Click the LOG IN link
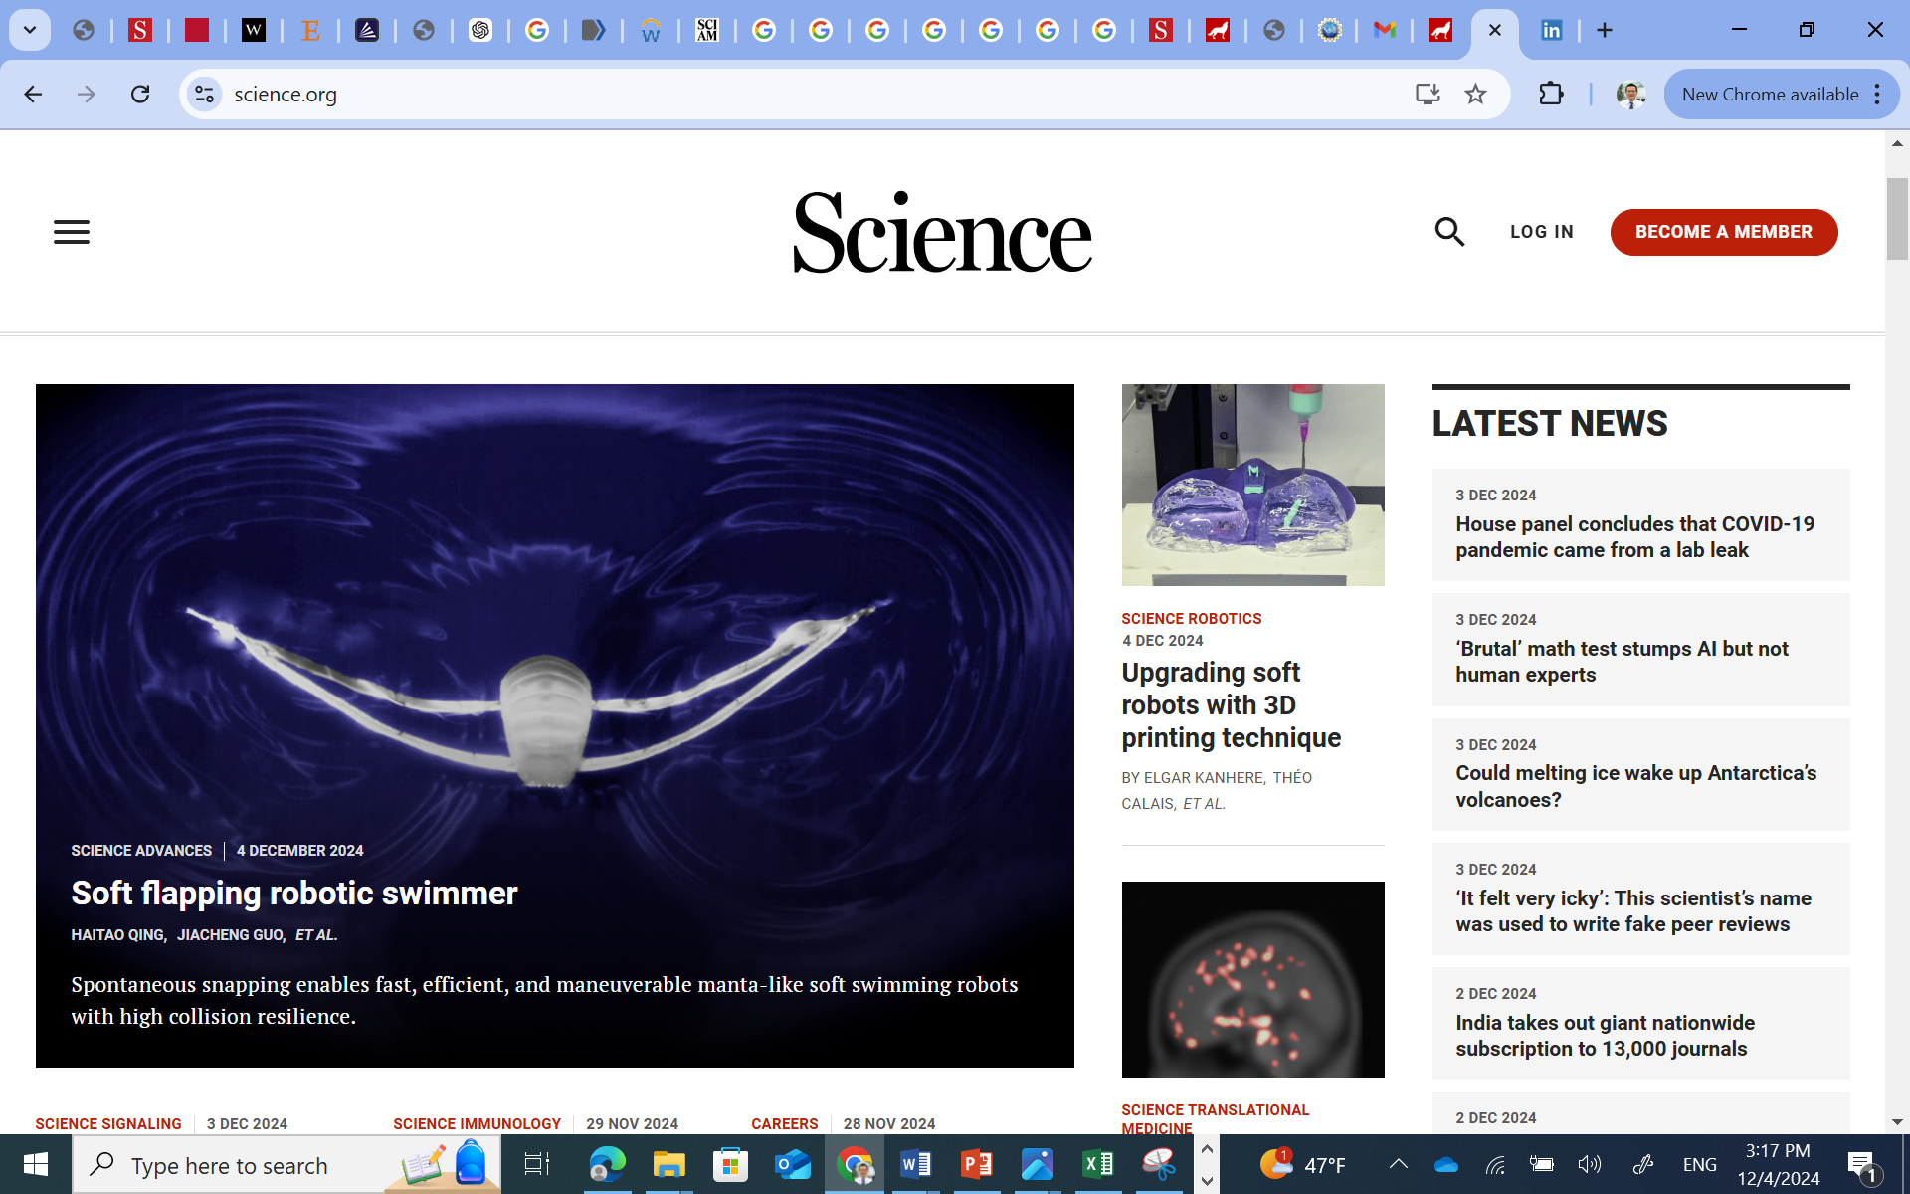Image resolution: width=1910 pixels, height=1194 pixels. click(x=1541, y=232)
